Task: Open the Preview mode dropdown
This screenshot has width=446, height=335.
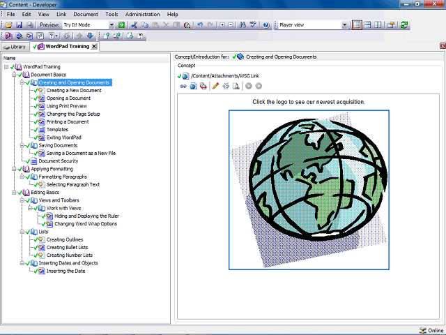Action: [111, 25]
